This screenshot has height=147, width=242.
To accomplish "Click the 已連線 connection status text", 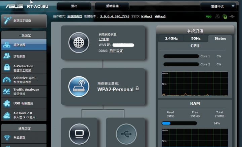I will pyautogui.click(x=104, y=39).
